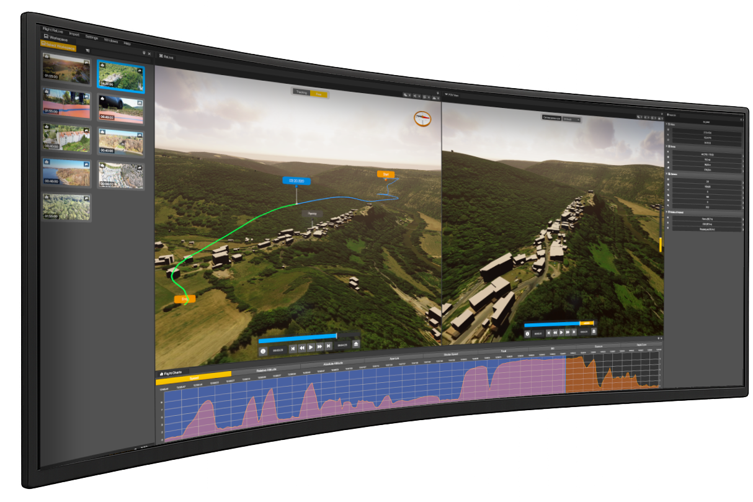Switch camera mode to Free
The width and height of the screenshot is (753, 502).
[x=319, y=94]
